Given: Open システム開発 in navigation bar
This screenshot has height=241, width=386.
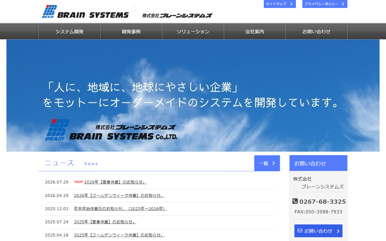Looking at the screenshot, I should (69, 31).
